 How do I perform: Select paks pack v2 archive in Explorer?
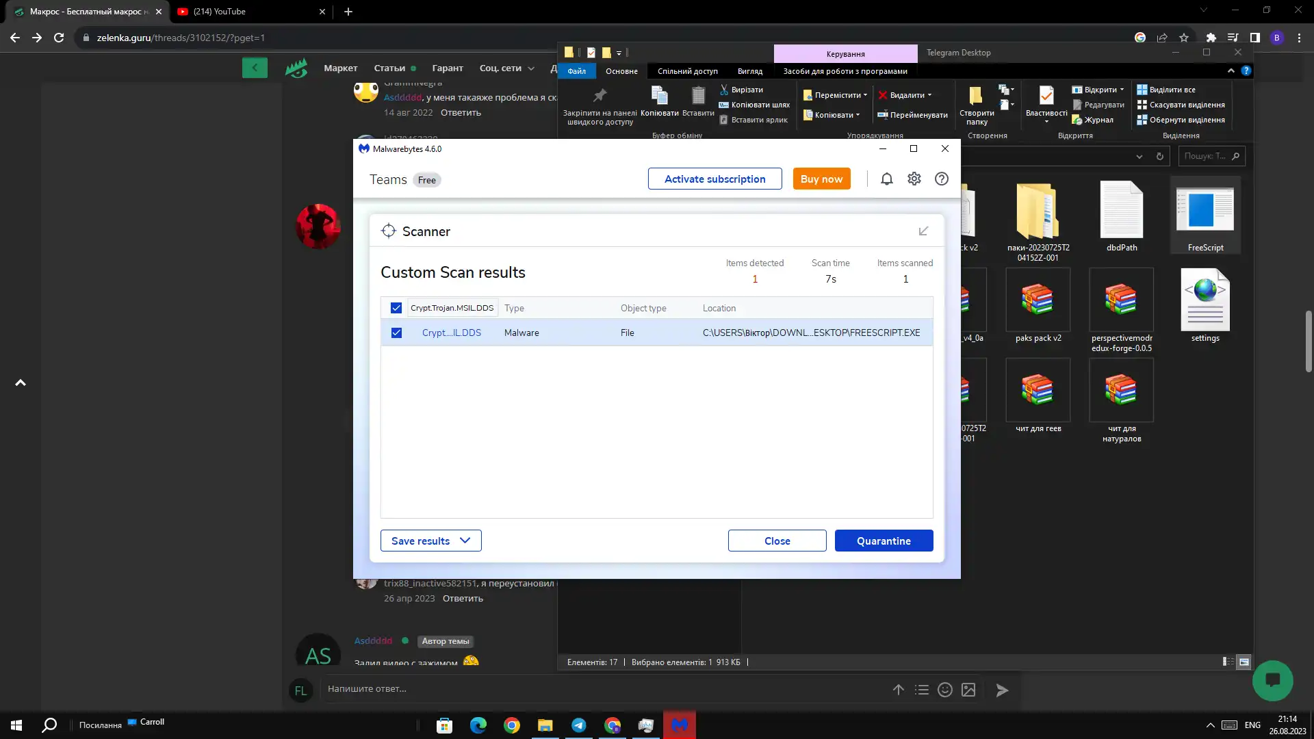point(1038,307)
